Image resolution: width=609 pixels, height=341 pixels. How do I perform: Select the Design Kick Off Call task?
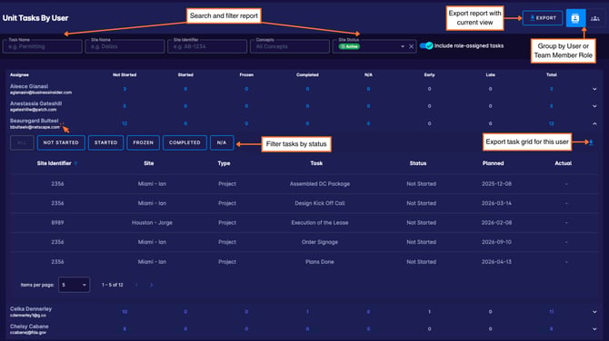[320, 203]
